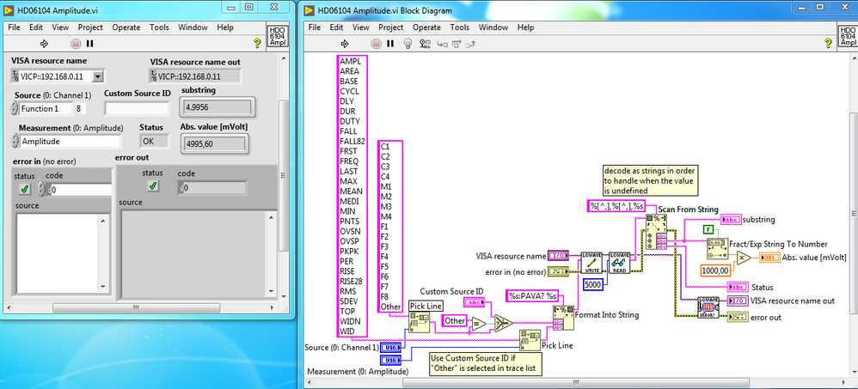Select the substring indicator terminal

[x=731, y=220]
